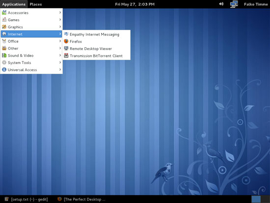The height and width of the screenshot is (203, 270).
Task: Open Falko Timme user menu
Action: point(256,4)
